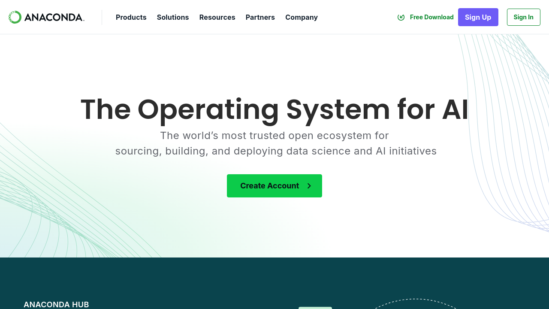Click the heading 'The Operating System for AI'
The height and width of the screenshot is (309, 549).
274,109
